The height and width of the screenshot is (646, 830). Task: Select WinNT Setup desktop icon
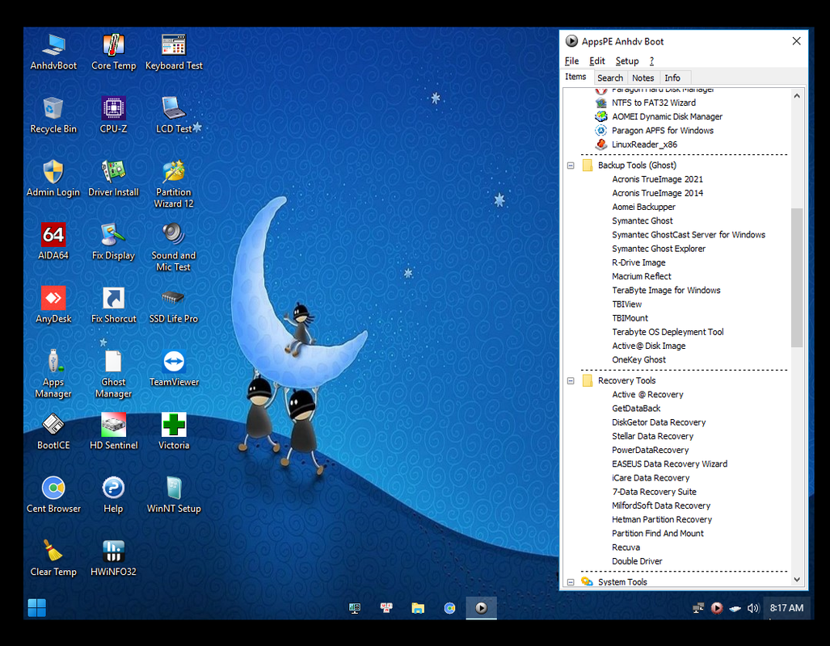click(174, 495)
